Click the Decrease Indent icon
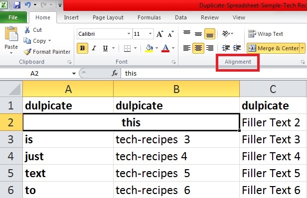The width and height of the screenshot is (307, 198). coord(226,48)
